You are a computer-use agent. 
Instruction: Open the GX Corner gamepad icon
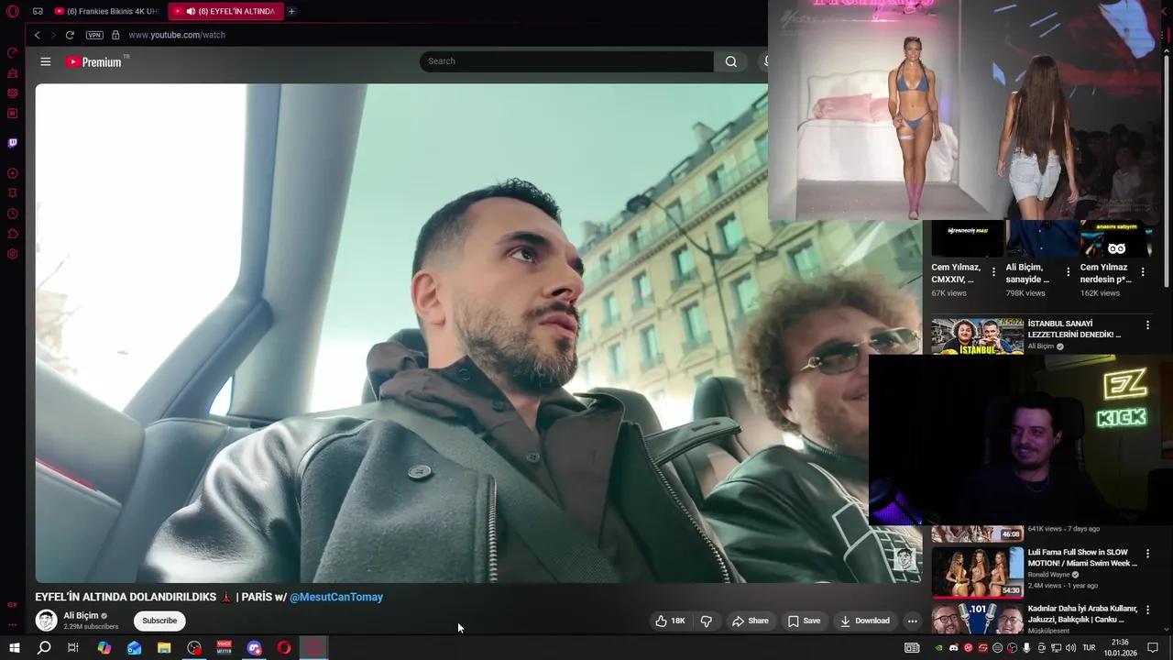(38, 11)
